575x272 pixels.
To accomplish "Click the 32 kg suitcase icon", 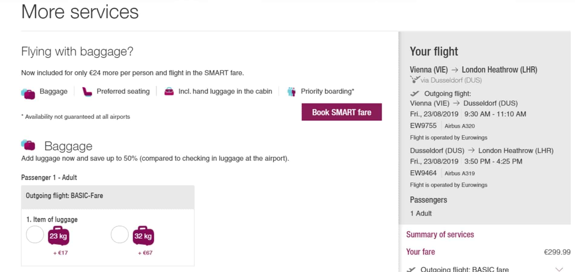I will [143, 235].
